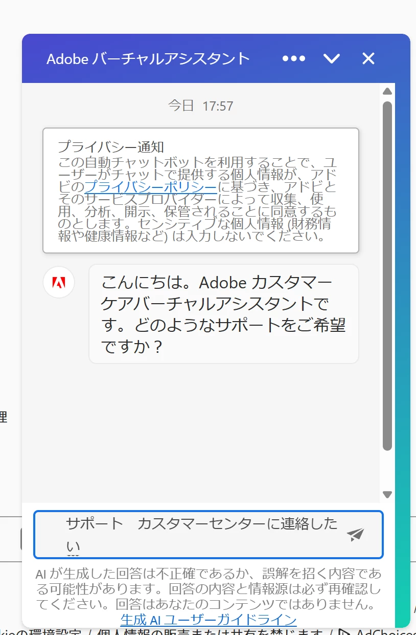Click the Adobe logo avatar
The image size is (416, 635).
pos(59,282)
